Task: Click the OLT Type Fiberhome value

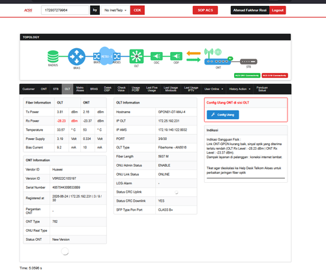Action: [172, 148]
